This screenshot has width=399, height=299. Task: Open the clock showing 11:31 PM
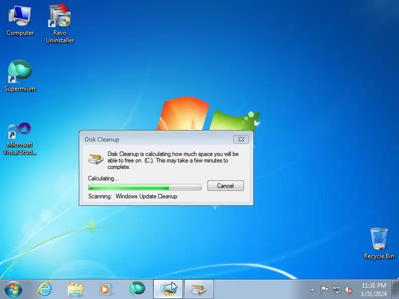[374, 290]
